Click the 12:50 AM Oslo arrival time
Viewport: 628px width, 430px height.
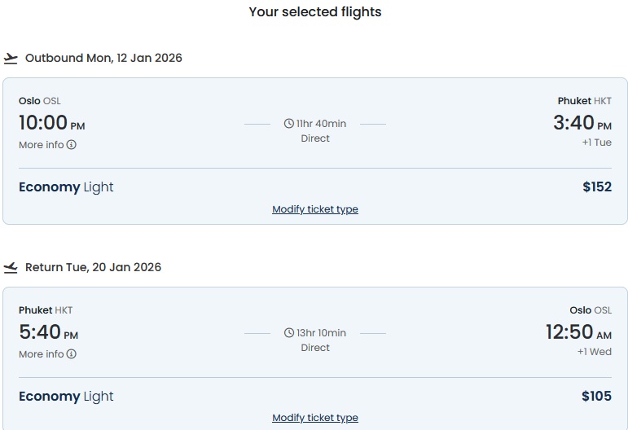[x=579, y=332]
